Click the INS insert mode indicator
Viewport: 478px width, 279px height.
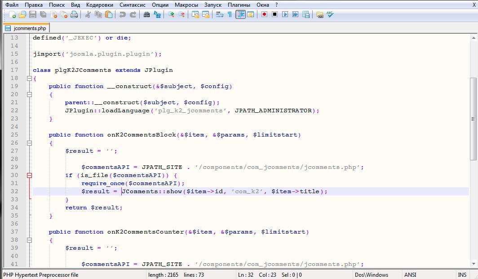[462, 275]
